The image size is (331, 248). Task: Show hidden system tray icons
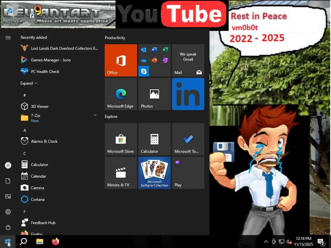pos(266,242)
